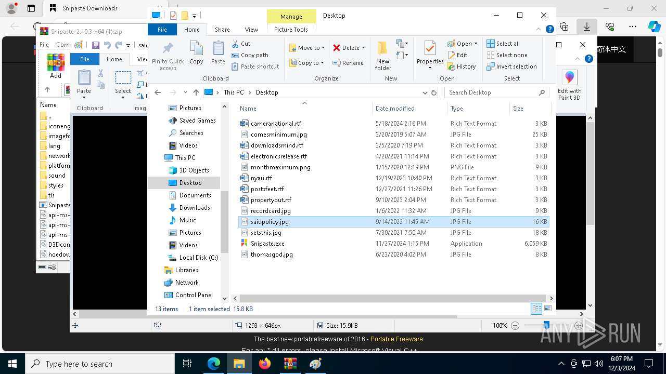Open the Explorer File menu
Screen dimensions: 666x374
[162, 30]
